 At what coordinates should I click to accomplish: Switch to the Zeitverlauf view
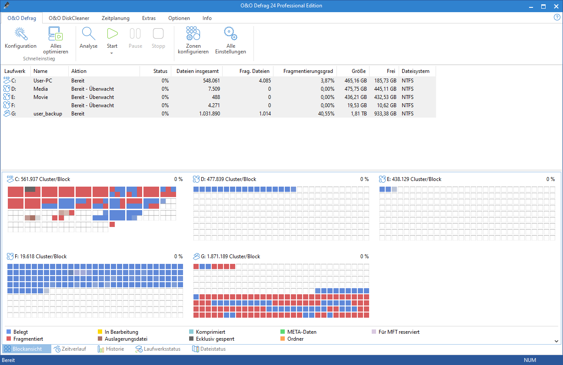70,349
